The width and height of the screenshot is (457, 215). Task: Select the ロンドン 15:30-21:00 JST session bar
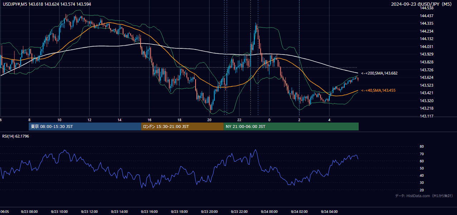coord(182,126)
